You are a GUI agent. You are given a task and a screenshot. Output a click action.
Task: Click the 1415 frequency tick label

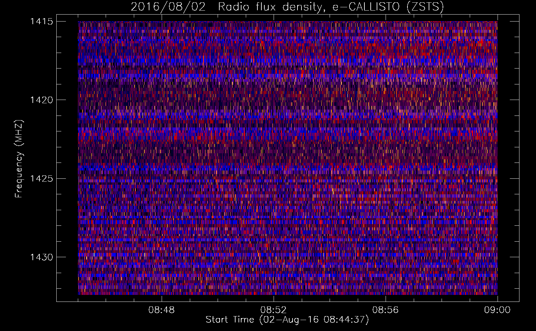tap(41, 22)
